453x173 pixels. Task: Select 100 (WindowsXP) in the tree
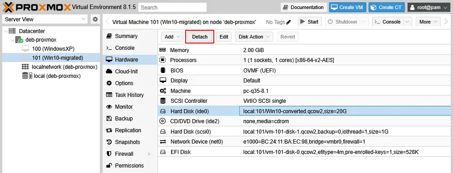tap(51, 49)
